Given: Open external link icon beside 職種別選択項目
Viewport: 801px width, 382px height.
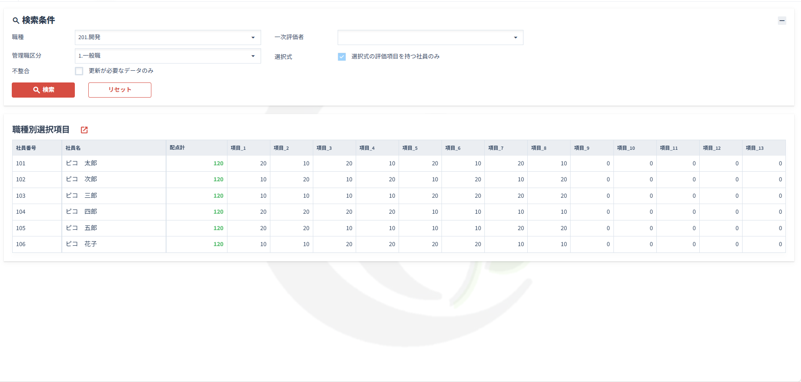Looking at the screenshot, I should (84, 130).
